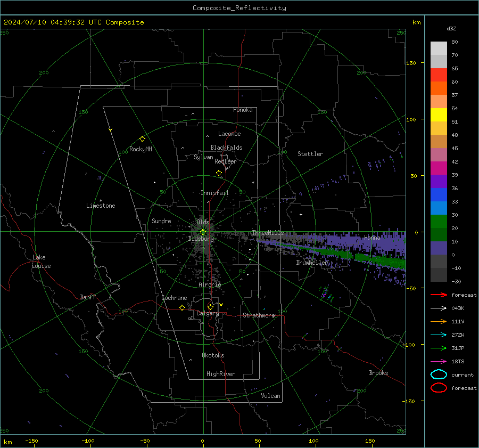Select the magenta 18TS arrow legend icon
This screenshot has width=479, height=448.
[439, 362]
